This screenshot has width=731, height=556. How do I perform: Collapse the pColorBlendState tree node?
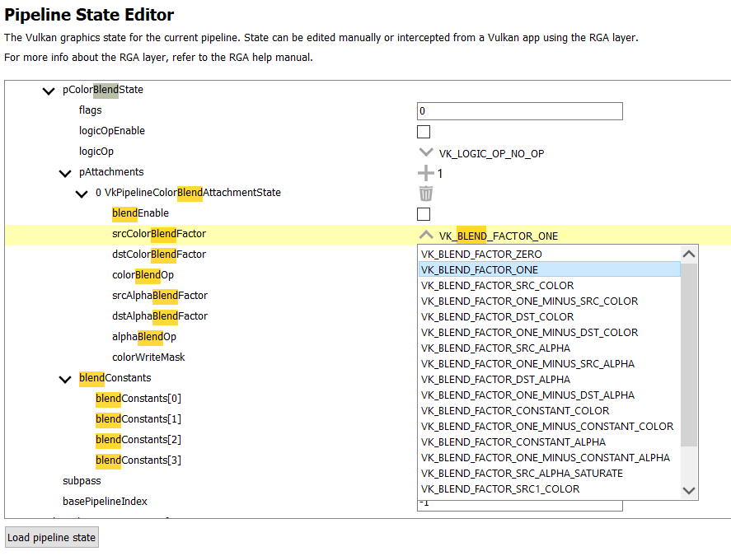[x=49, y=91]
